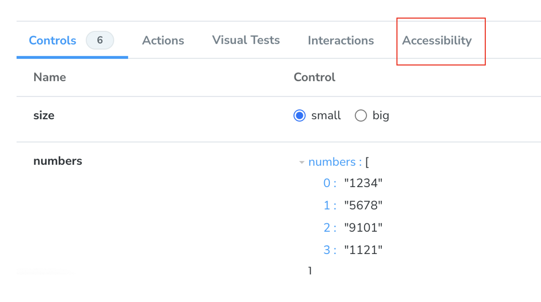Edit the array value "1121"
The image size is (541, 302).
coord(363,250)
